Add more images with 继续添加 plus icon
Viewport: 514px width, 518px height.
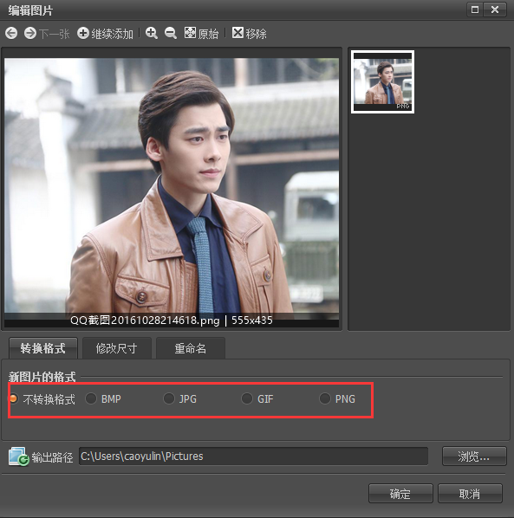click(x=83, y=33)
